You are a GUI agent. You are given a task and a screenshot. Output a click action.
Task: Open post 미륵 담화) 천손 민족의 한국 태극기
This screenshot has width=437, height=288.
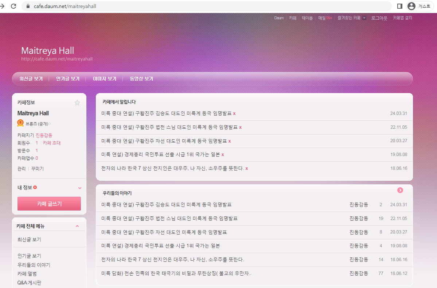pyautogui.click(x=176, y=273)
